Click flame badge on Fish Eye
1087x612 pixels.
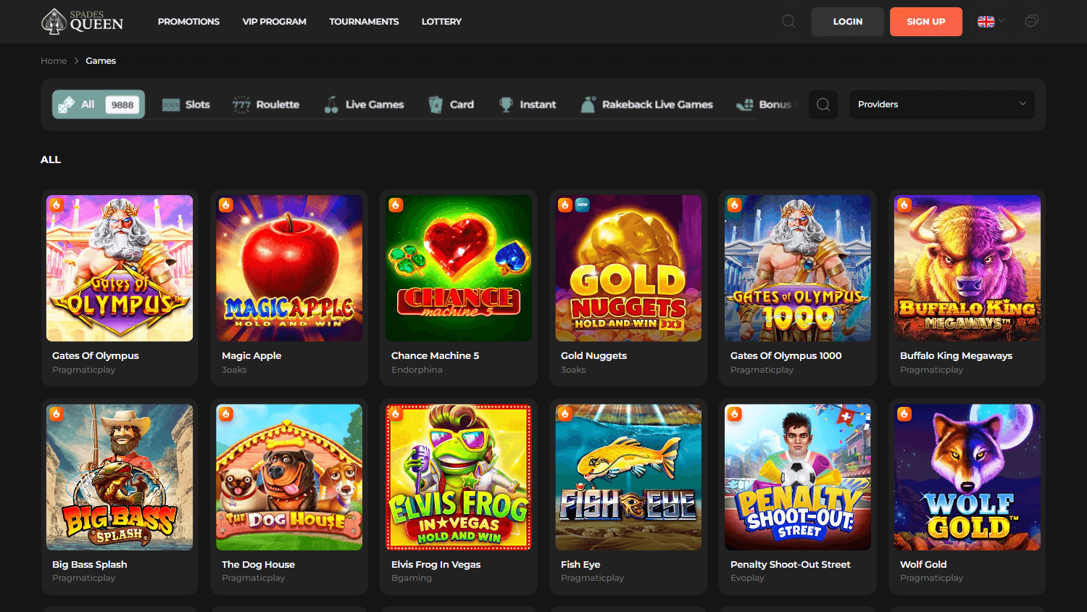pyautogui.click(x=565, y=414)
